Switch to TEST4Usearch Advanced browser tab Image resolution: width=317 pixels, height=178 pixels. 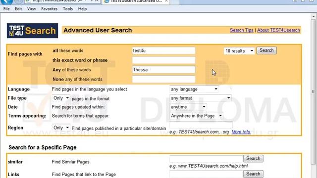pos(136,1)
